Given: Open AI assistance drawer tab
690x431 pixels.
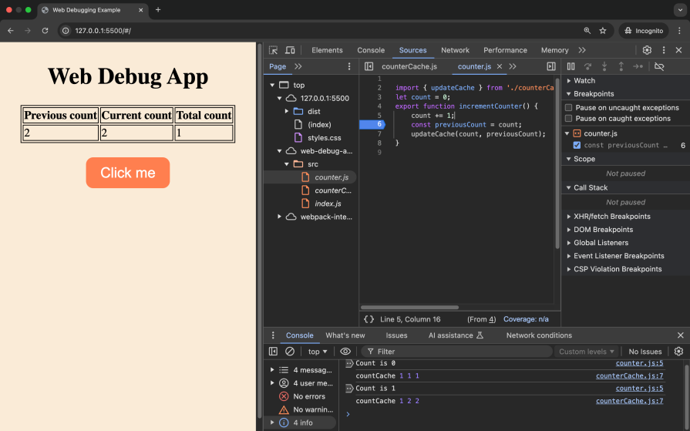Looking at the screenshot, I should point(456,335).
